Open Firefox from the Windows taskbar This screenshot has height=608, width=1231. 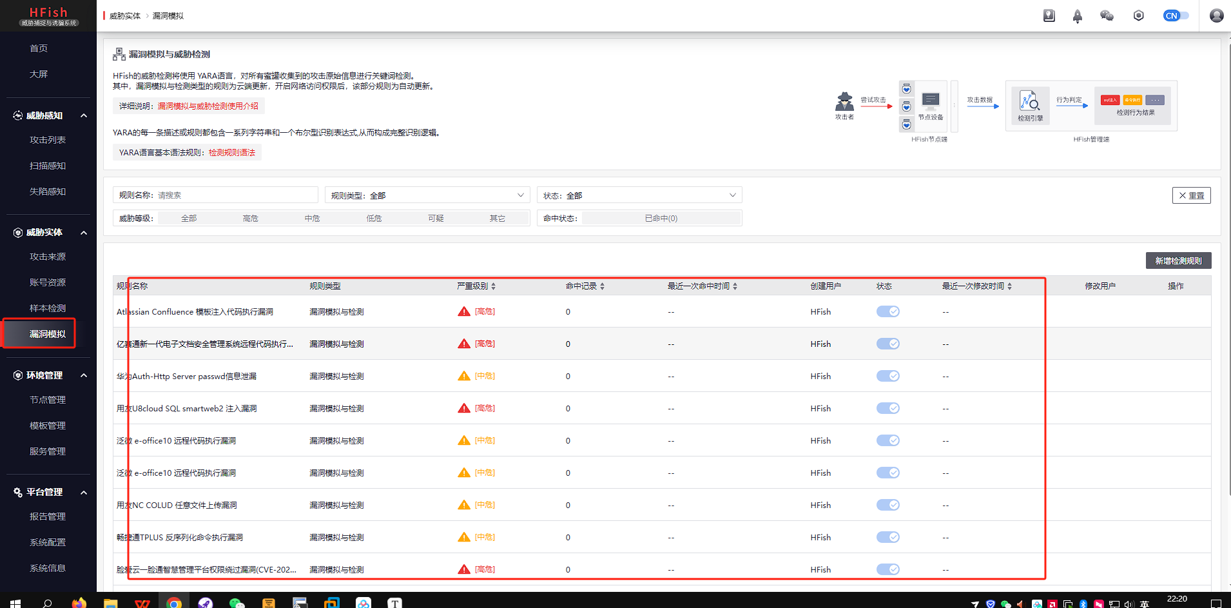coord(79,603)
